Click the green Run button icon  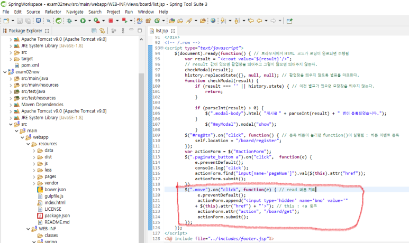[x=83, y=21]
